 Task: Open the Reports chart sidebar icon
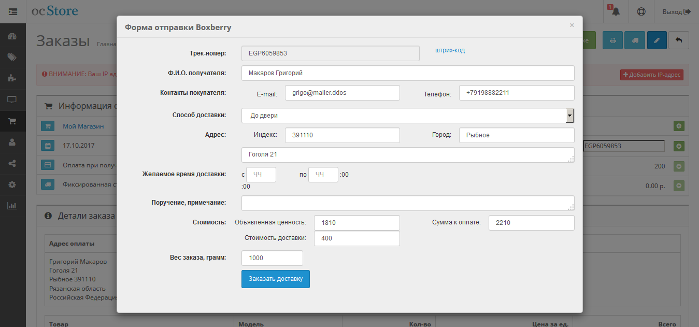pos(12,206)
